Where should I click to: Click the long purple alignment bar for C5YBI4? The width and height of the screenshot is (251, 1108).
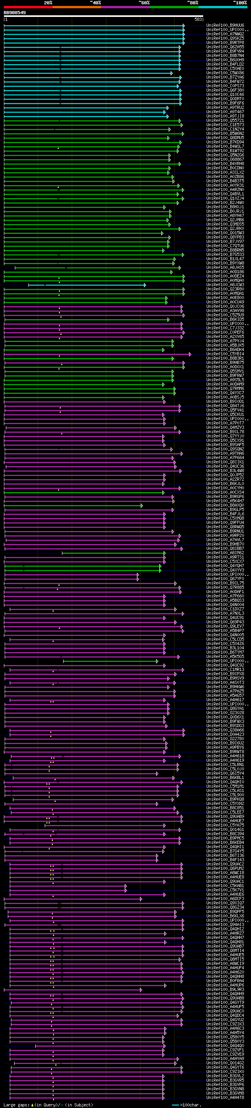98,354
